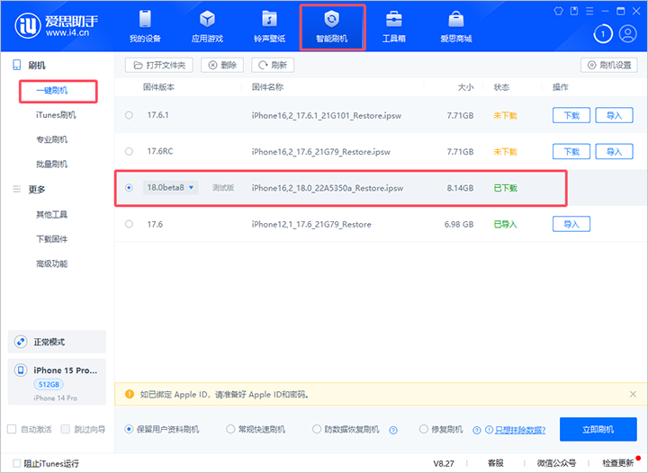Viewport: 648px width, 473px height.
Task: Click the 只想抹除数据? link
Action: pos(517,430)
